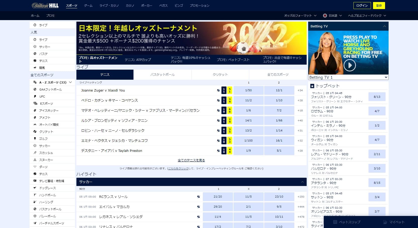
Task: Play the Betting TV video
Action: pos(350,65)
